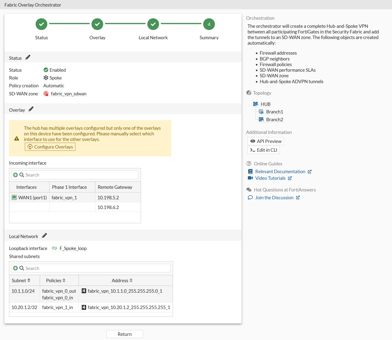Click the F_Spoke_loop loopback interface icon
The image size is (392, 340).
coord(54,248)
